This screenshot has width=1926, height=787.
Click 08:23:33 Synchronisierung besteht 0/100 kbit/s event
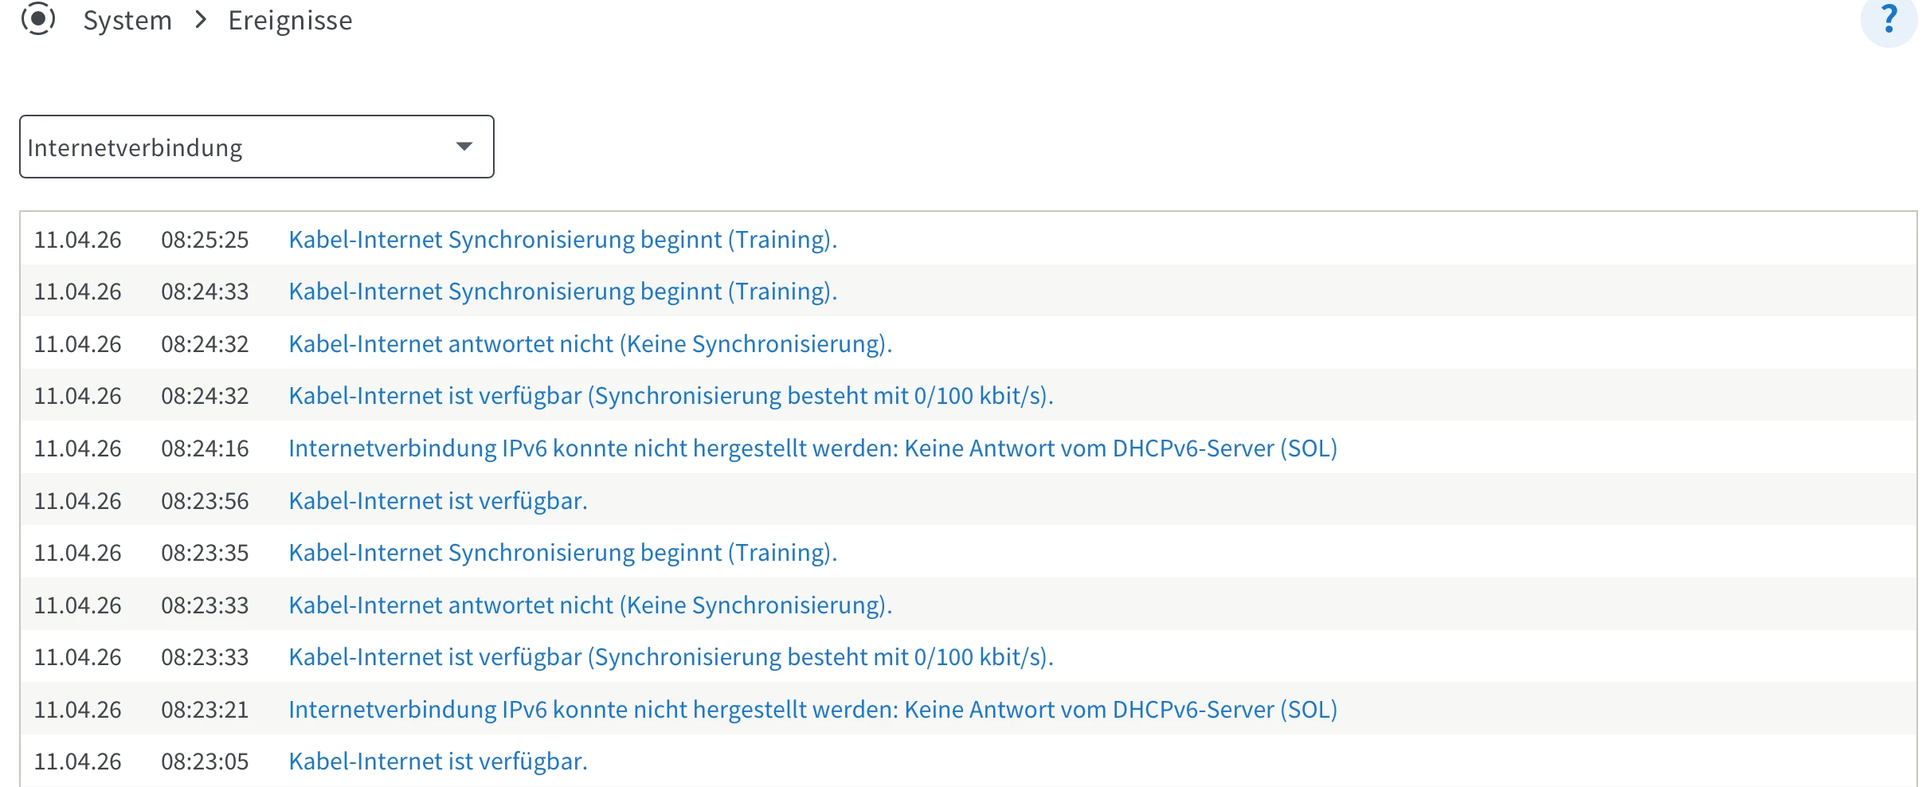point(671,657)
